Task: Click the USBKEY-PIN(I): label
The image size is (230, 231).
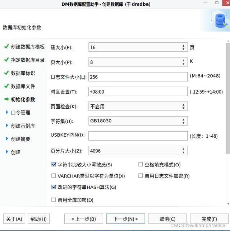Action: [x=68, y=135]
